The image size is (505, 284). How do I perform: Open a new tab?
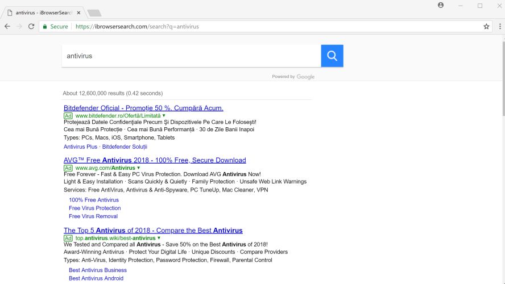pyautogui.click(x=94, y=13)
